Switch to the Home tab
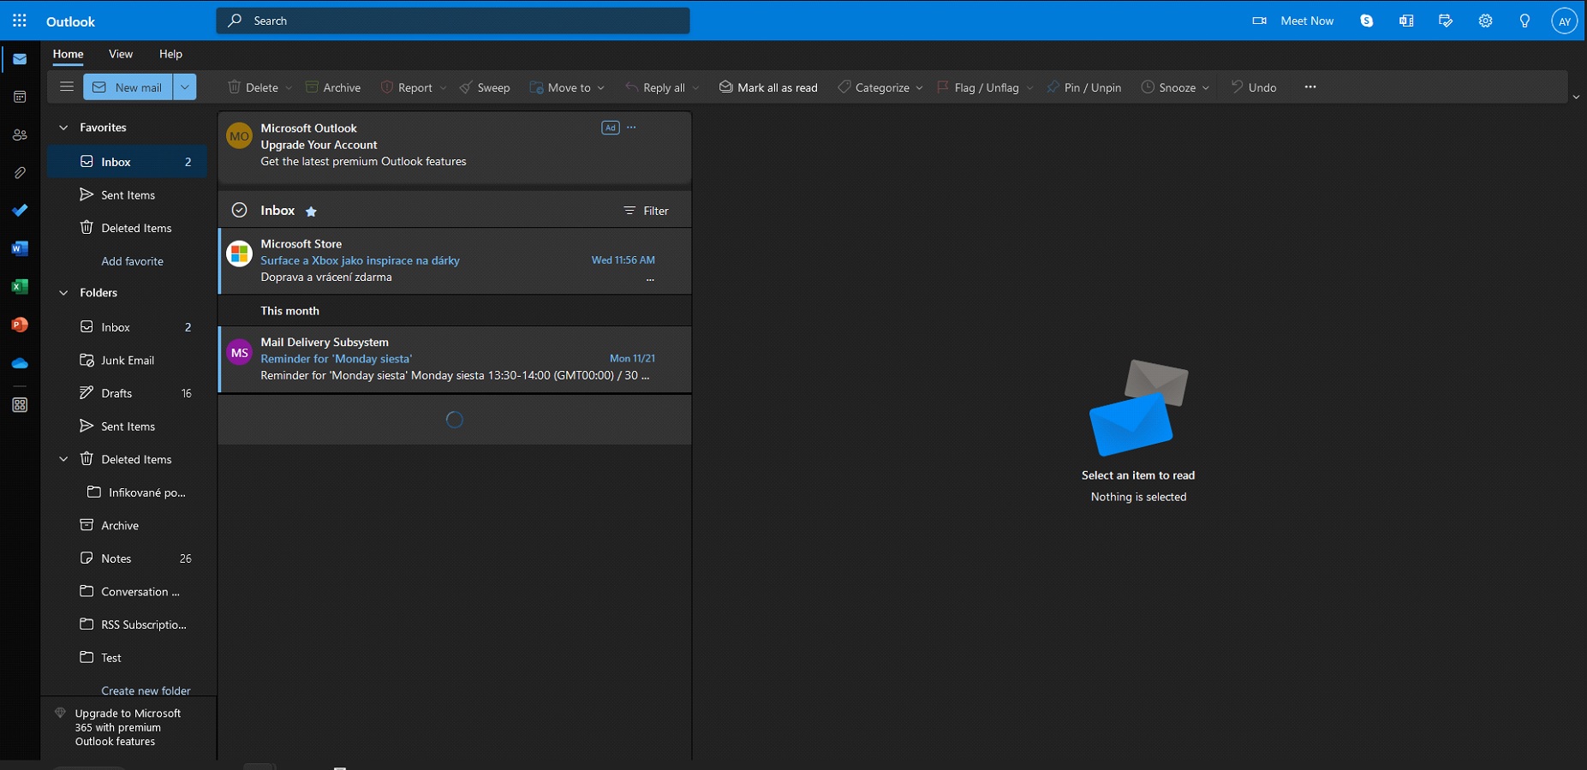The height and width of the screenshot is (770, 1587). [x=69, y=54]
